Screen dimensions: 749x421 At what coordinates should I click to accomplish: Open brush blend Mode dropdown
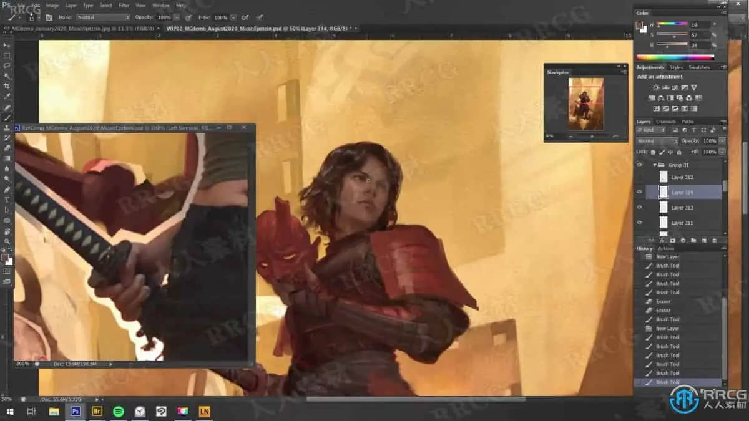click(x=102, y=17)
